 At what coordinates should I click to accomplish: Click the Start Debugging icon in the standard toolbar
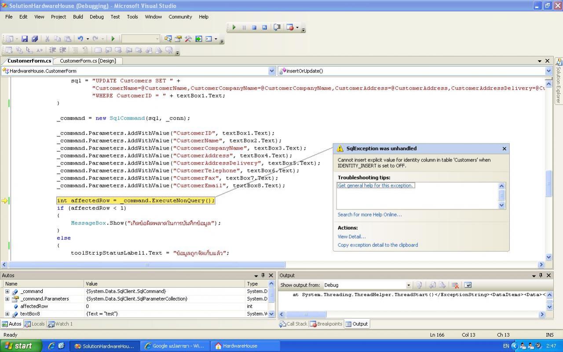point(113,39)
